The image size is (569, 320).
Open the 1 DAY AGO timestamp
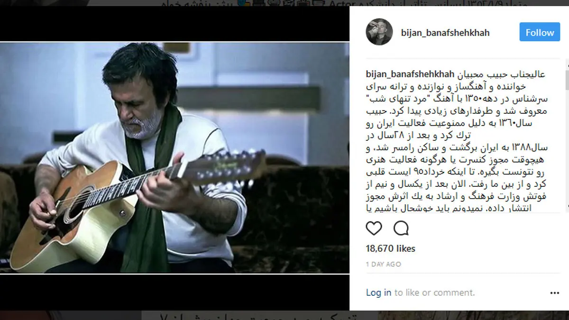(384, 264)
